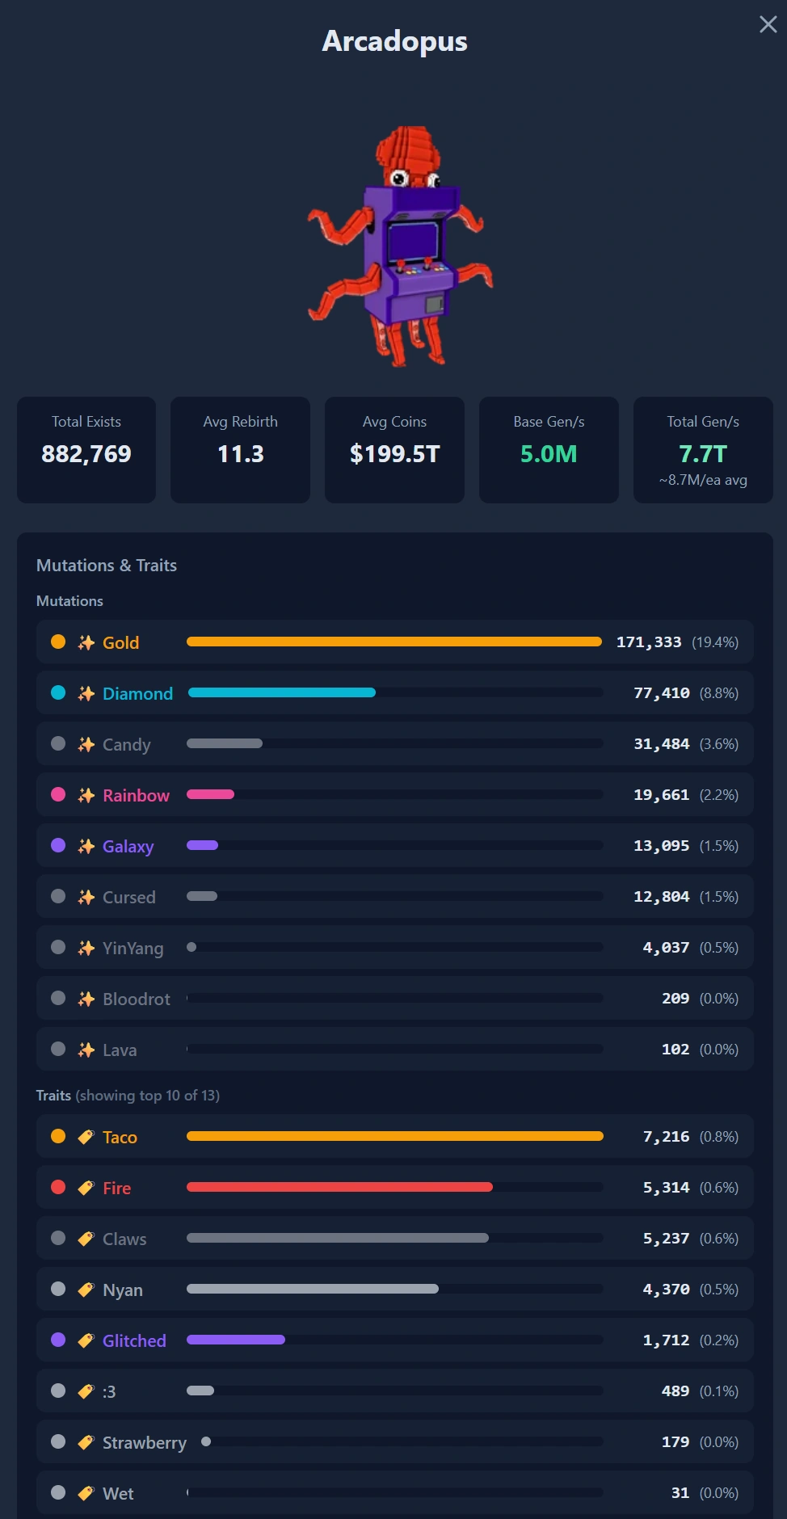
Task: Click the sparkle icon next to Gold
Action: (x=86, y=642)
